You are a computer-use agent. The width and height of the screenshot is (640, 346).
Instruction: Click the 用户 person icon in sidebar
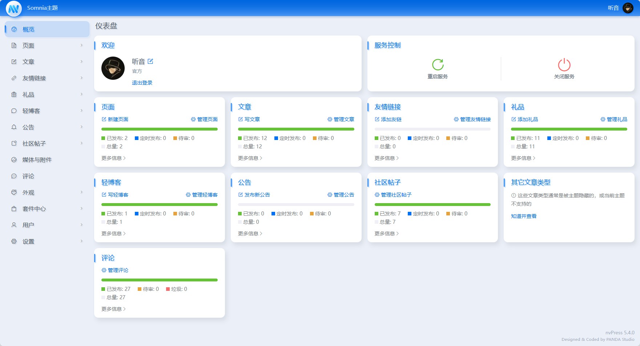(x=14, y=225)
